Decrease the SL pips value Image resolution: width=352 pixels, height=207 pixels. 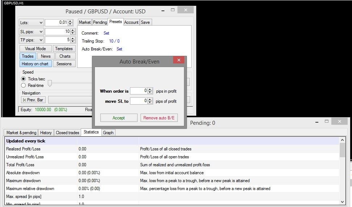[72, 33]
